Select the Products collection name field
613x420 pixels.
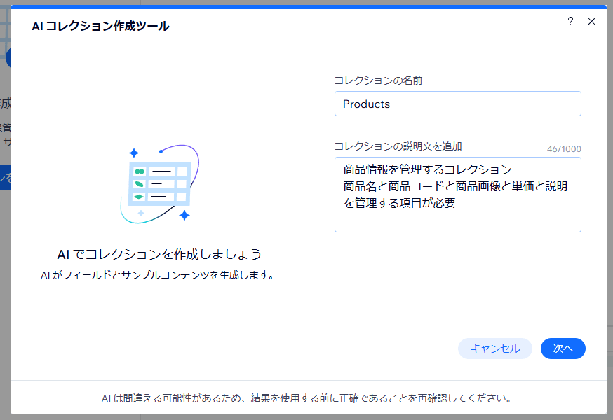457,103
